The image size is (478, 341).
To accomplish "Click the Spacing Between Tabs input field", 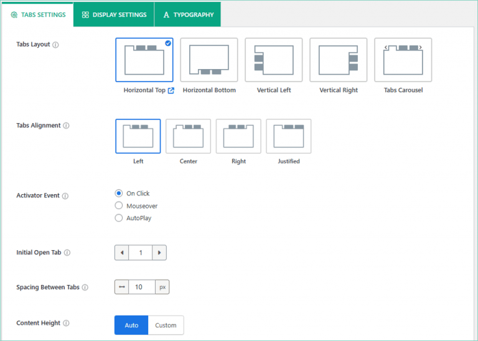I will tap(142, 287).
